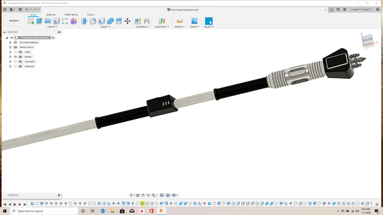Select the Offset Face tool icon
383x215 pixels.
(x=119, y=21)
